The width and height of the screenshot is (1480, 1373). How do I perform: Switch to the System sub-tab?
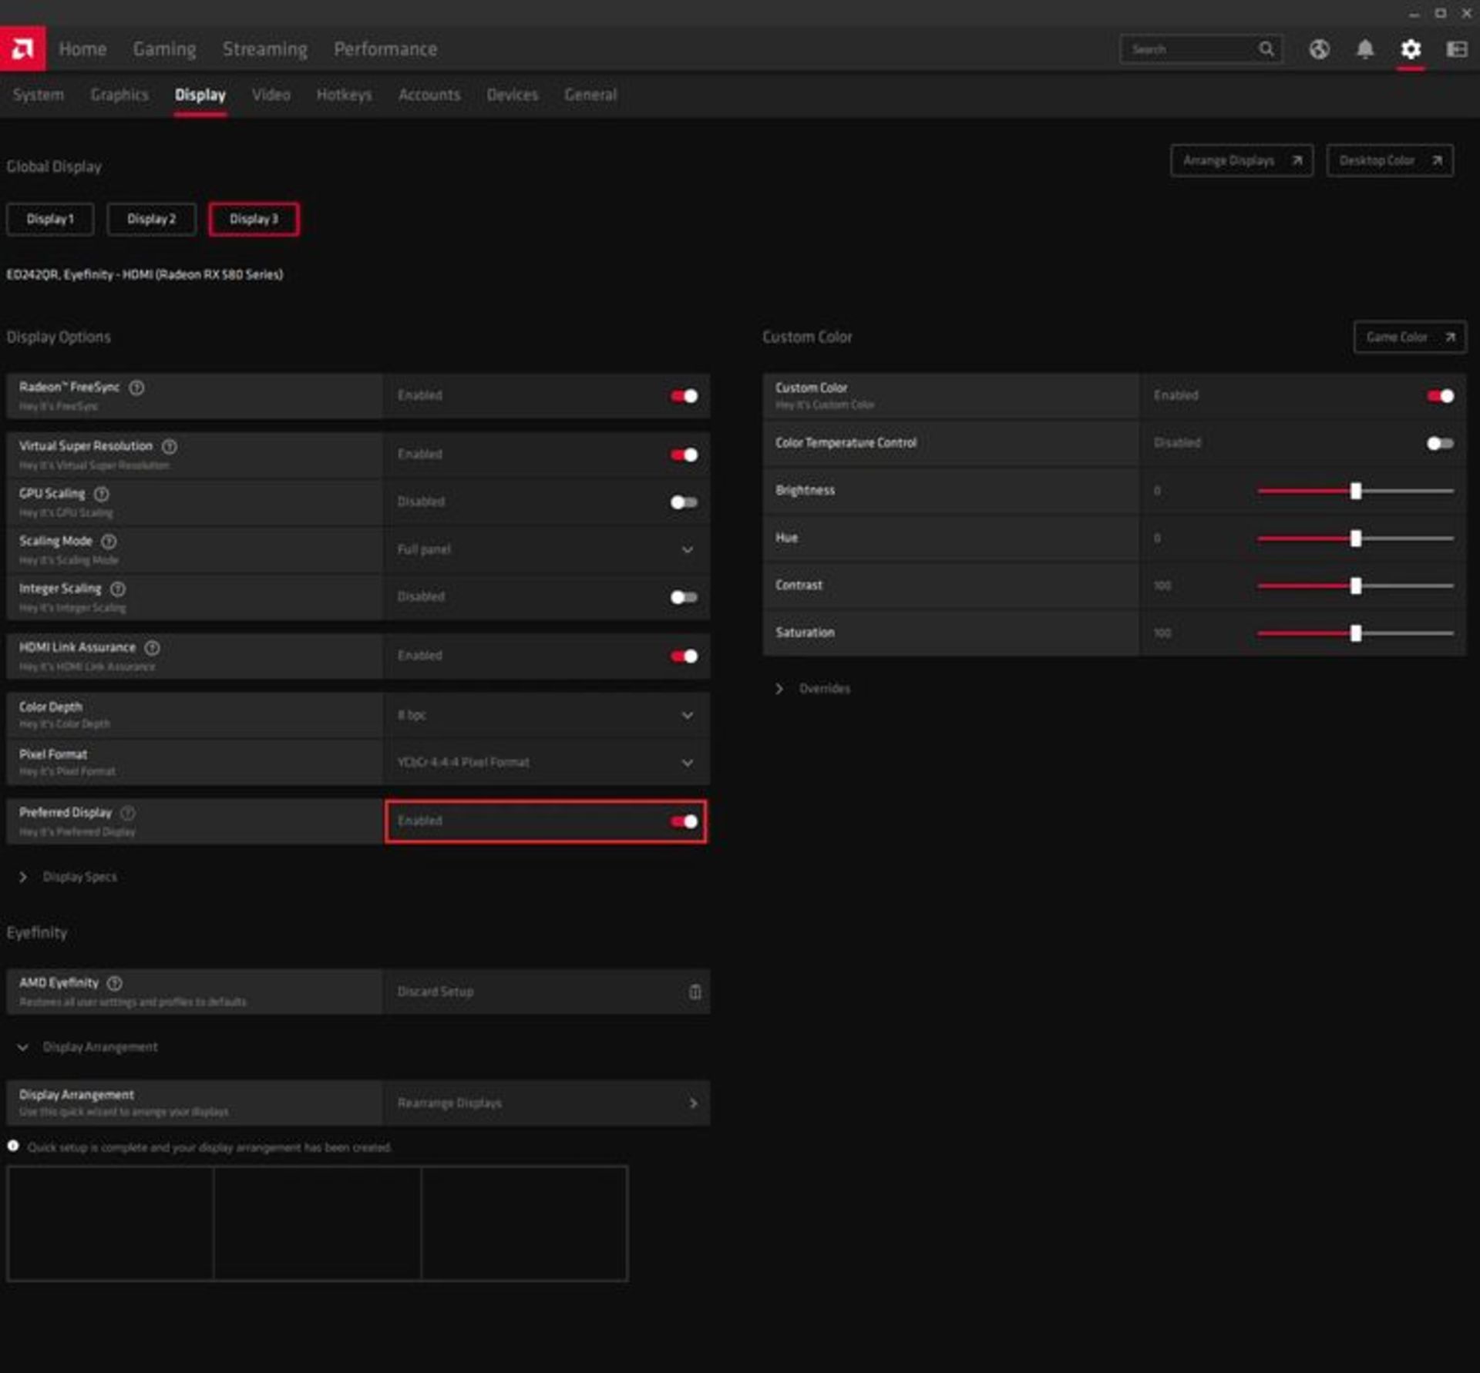pos(39,95)
